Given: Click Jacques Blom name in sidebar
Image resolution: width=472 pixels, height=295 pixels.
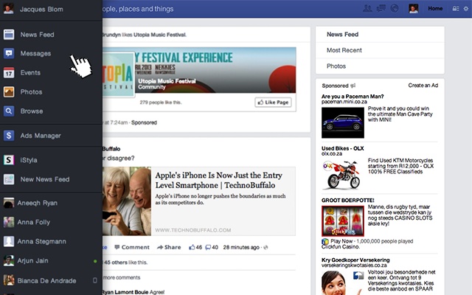Looking at the screenshot, I should click(x=41, y=9).
